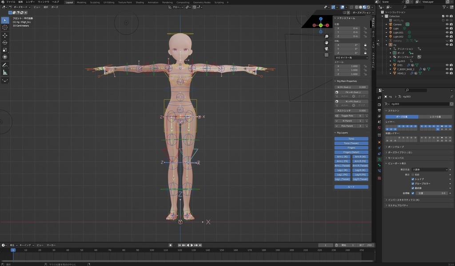The image size is (455, 266).
Task: Open the Output properties tab icon
Action: (x=379, y=110)
